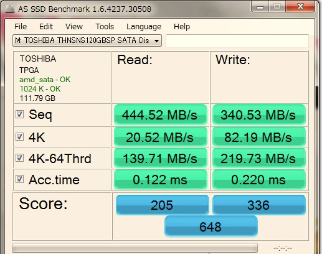
Task: Maximize the AS SSD Benchmark window
Action: point(277,7)
